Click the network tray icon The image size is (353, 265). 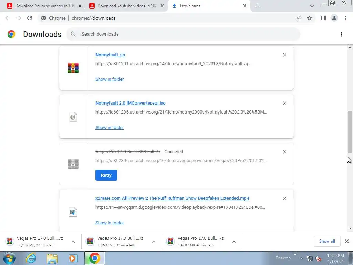tap(310, 258)
